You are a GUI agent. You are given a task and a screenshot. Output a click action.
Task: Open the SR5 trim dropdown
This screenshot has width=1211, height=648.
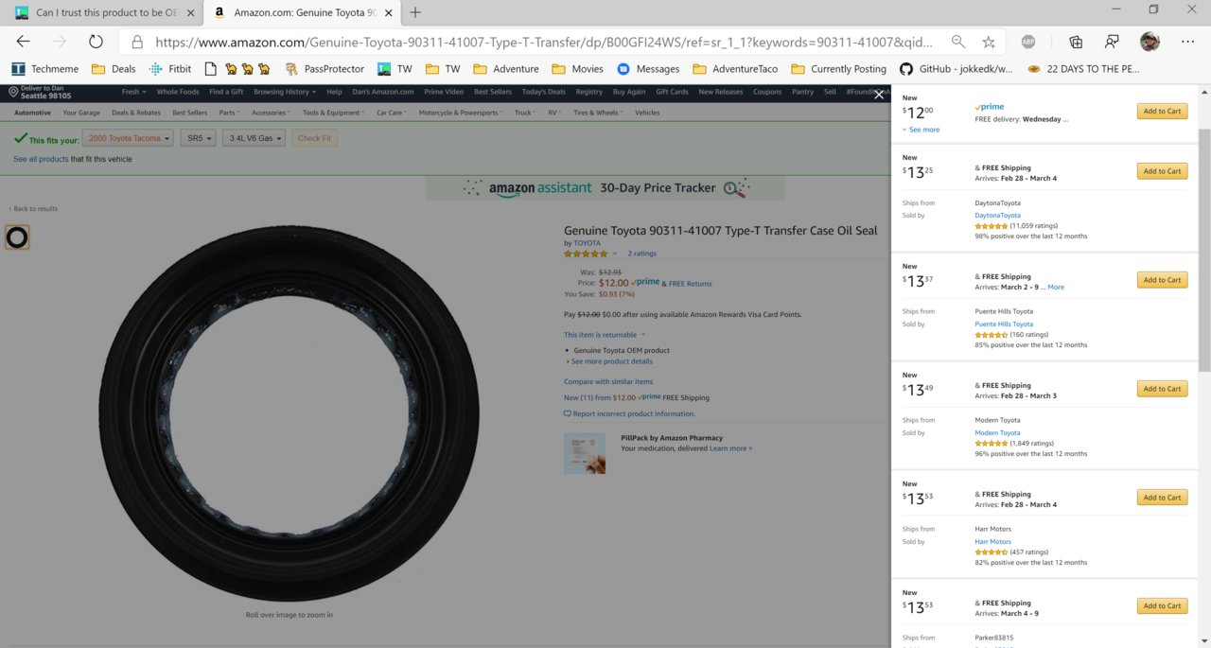pyautogui.click(x=198, y=138)
